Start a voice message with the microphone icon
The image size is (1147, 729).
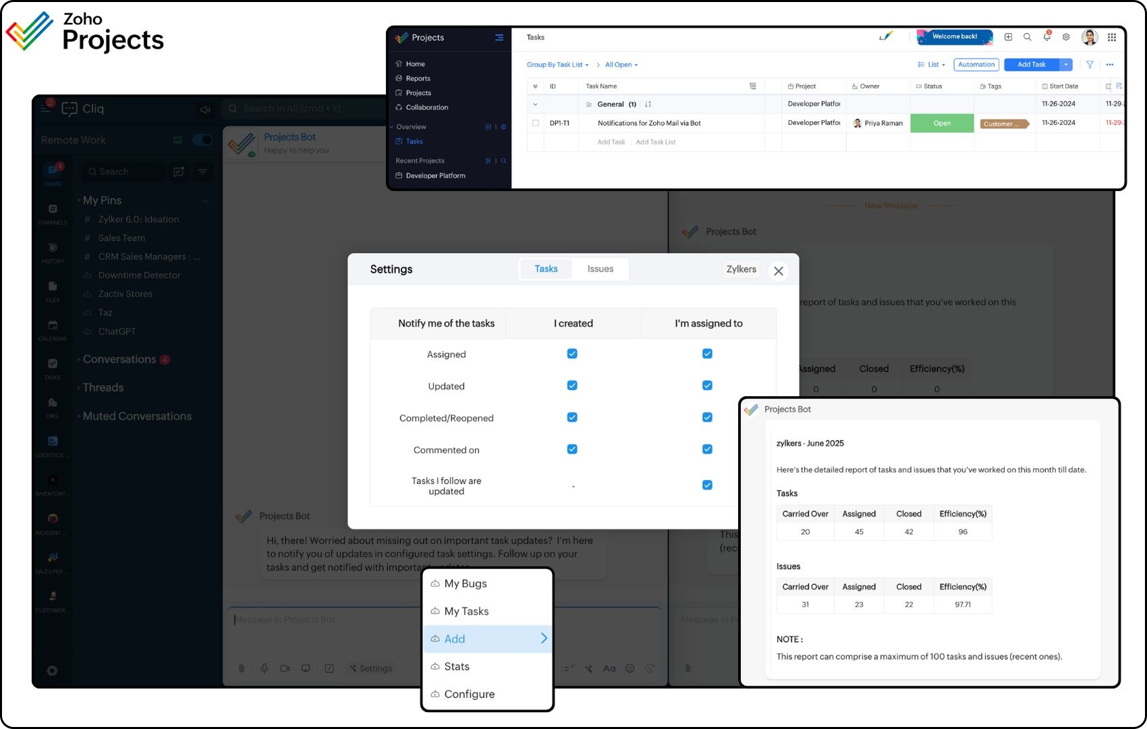263,668
